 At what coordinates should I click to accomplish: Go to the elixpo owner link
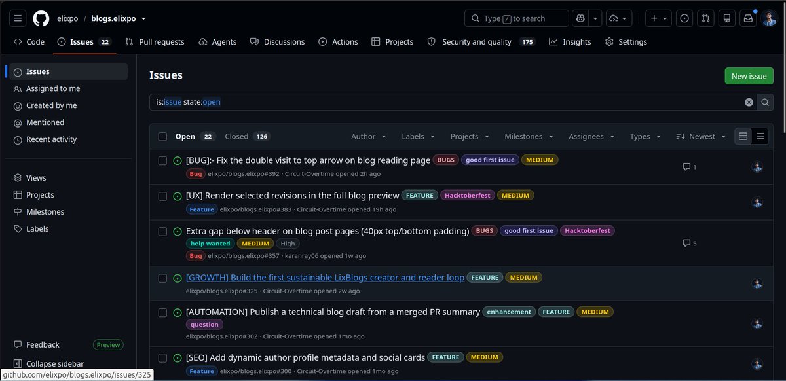pyautogui.click(x=67, y=18)
